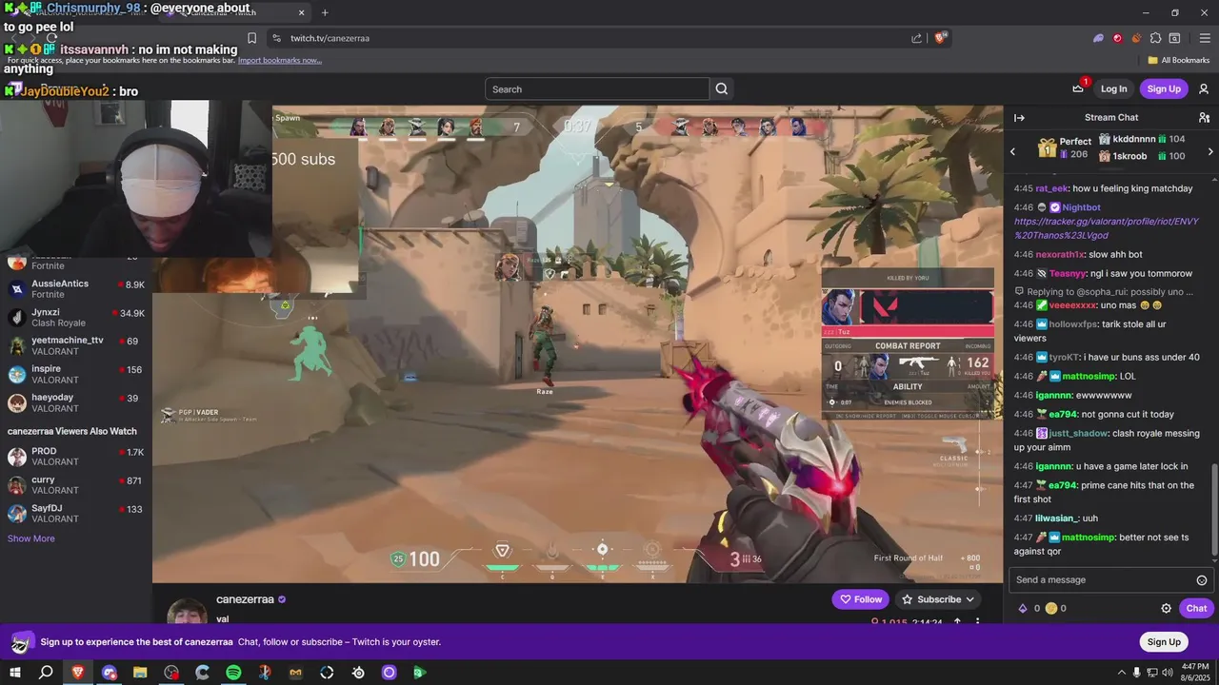
Task: Open PROD channel in sidebar
Action: click(x=76, y=457)
